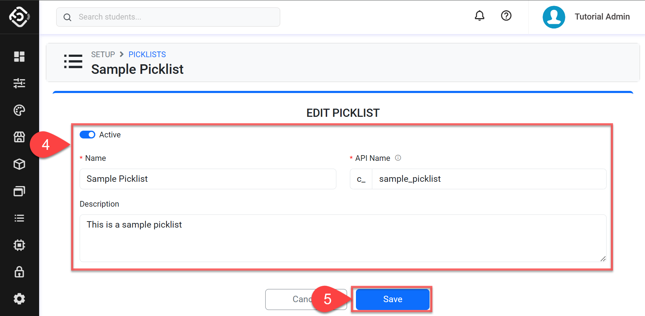Open the dashboard grid icon
The image size is (645, 316).
(19, 56)
